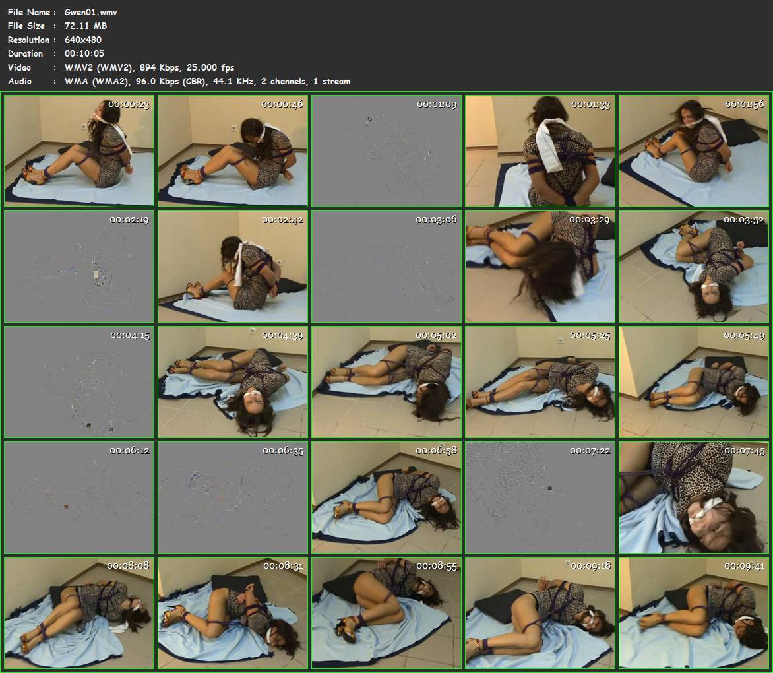Select the thumbnail at 00:04:39
This screenshot has width=773, height=673.
pyautogui.click(x=233, y=382)
